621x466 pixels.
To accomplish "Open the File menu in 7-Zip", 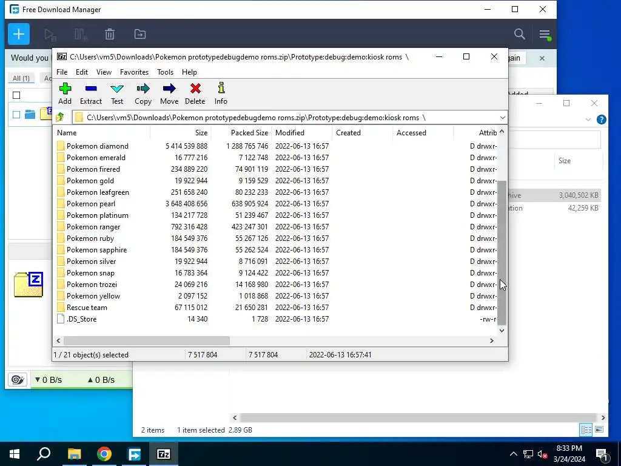I will (62, 72).
